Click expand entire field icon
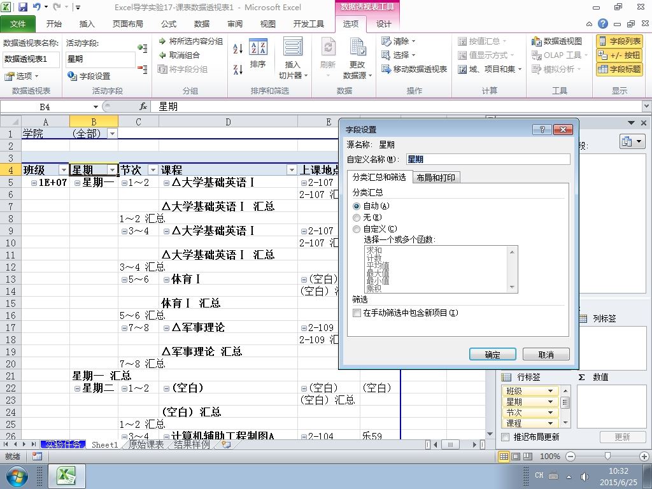The width and height of the screenshot is (652, 489). coord(142,48)
